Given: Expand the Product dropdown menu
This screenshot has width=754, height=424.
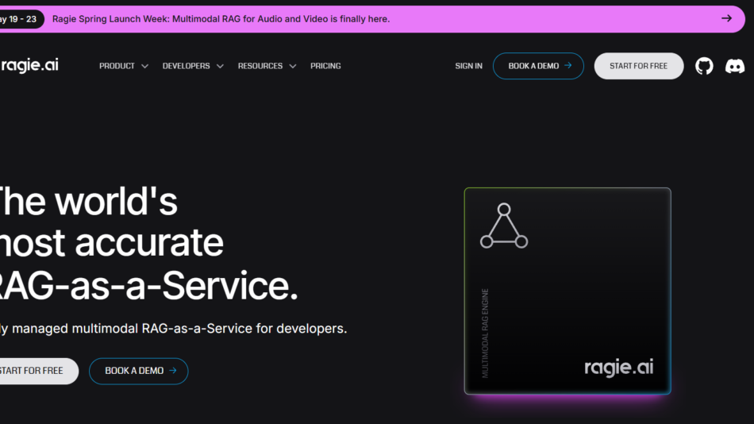Looking at the screenshot, I should point(123,66).
